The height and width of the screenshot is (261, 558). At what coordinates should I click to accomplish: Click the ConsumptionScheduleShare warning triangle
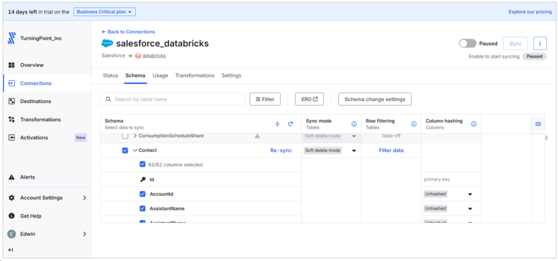click(257, 136)
